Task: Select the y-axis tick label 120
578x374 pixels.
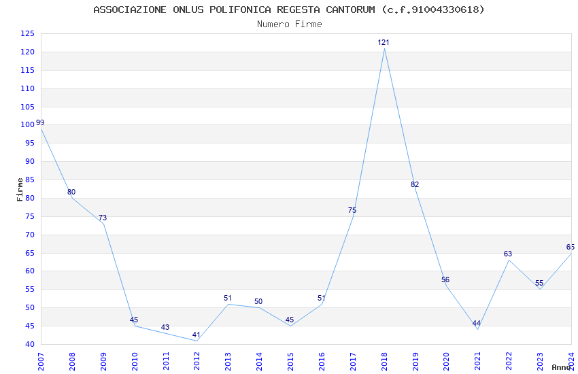Action: point(27,52)
